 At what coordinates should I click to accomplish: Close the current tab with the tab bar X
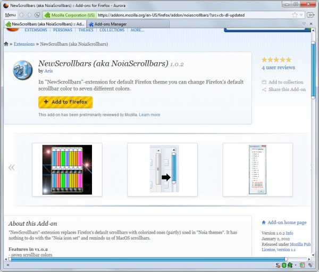[x=311, y=24]
